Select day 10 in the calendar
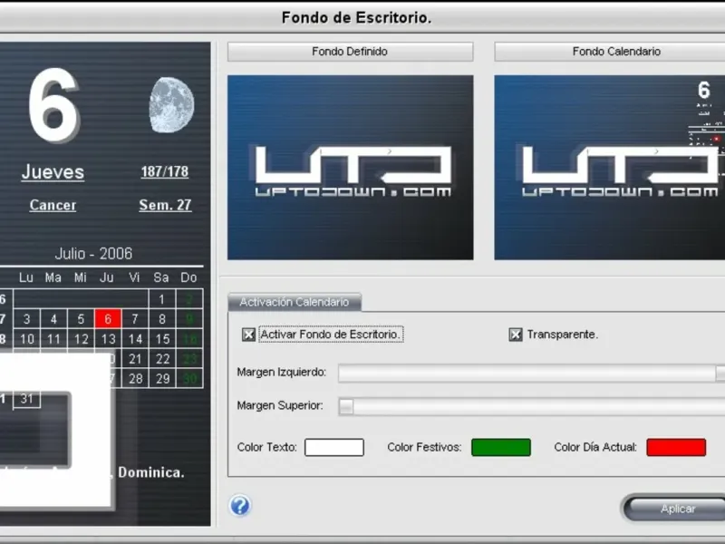 pyautogui.click(x=27, y=338)
